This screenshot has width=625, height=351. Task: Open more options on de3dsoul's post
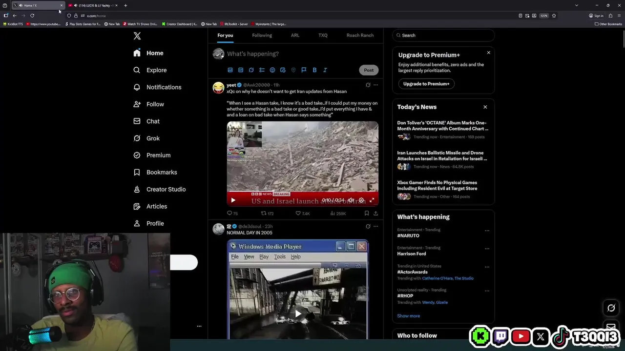[x=375, y=226]
